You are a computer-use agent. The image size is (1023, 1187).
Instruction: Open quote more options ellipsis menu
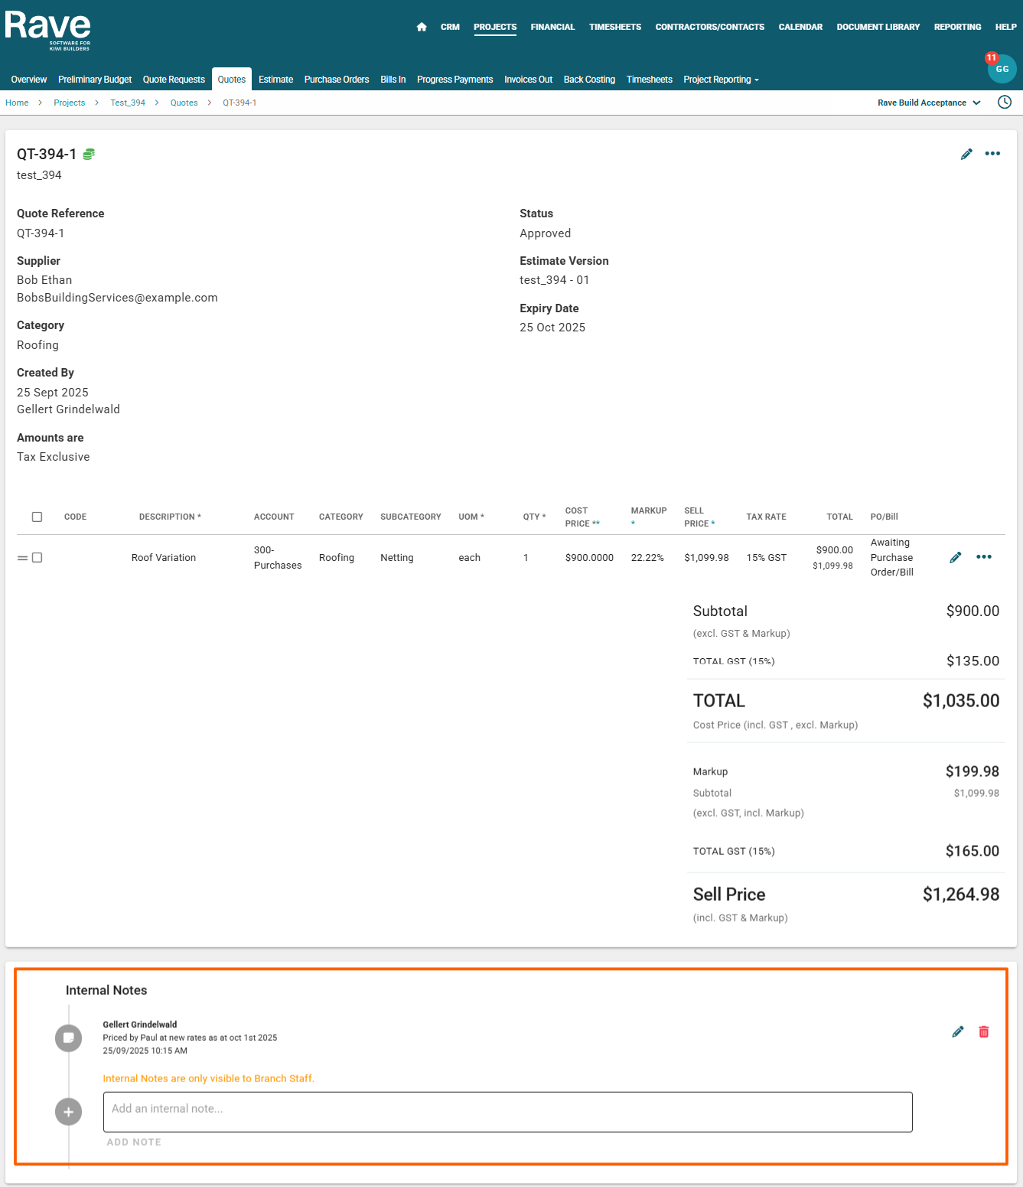click(992, 154)
